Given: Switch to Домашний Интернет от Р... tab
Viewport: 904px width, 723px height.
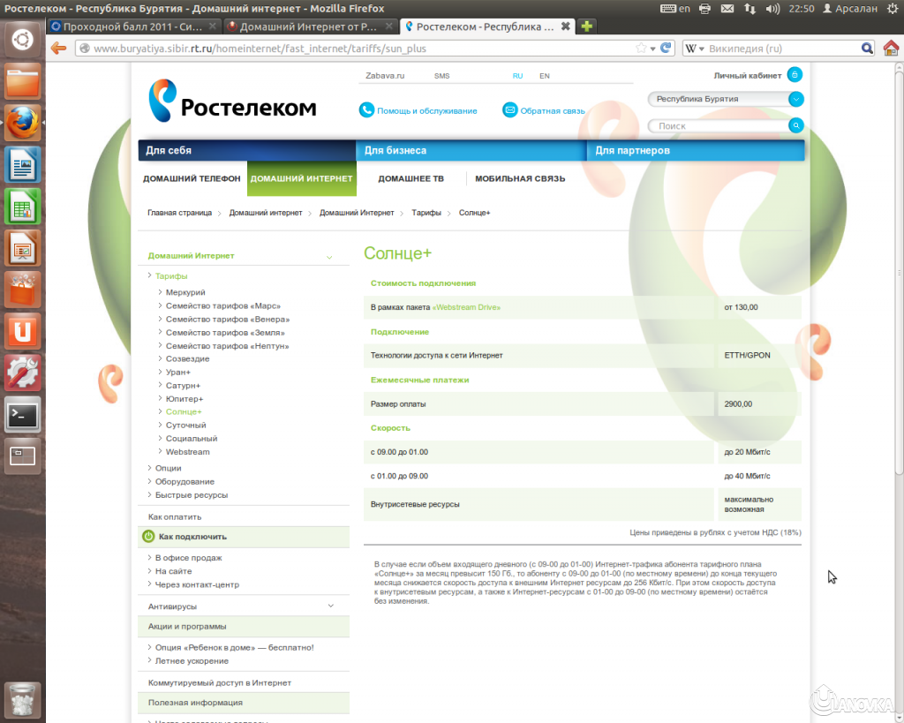Looking at the screenshot, I should [310, 26].
